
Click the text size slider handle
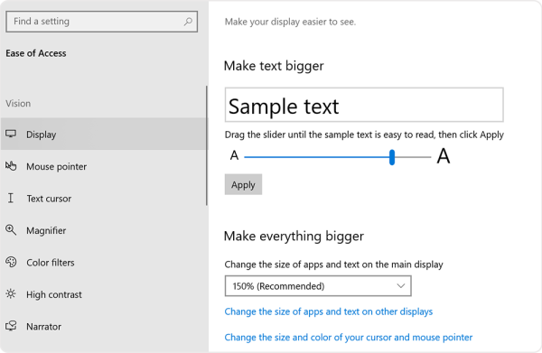pos(392,157)
